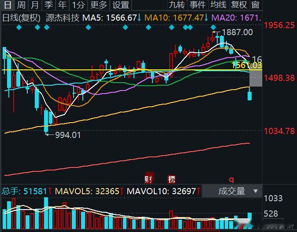
Task: Select the 1分 one-minute chart tab
Action: point(78,5)
